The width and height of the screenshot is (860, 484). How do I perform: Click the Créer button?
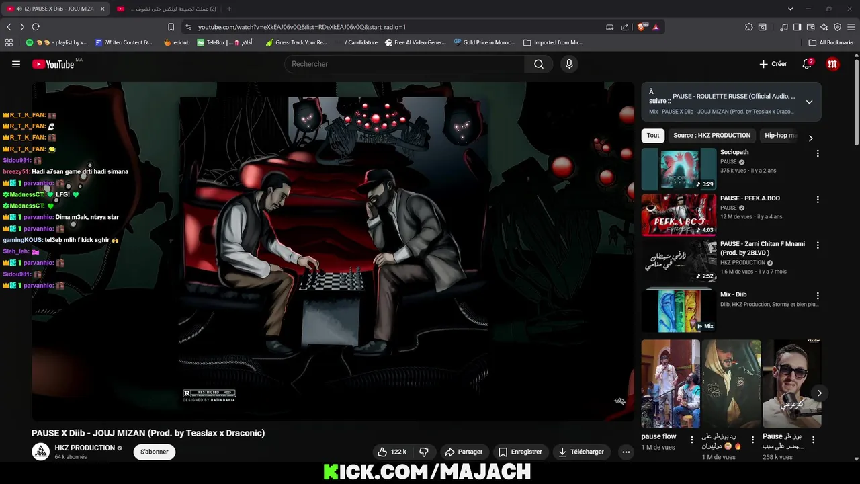pos(773,64)
